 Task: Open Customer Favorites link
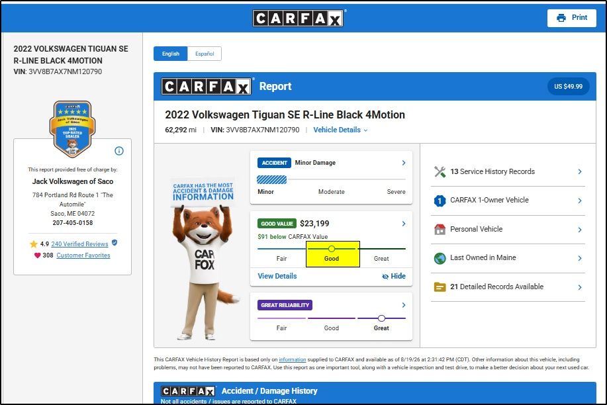tap(83, 255)
